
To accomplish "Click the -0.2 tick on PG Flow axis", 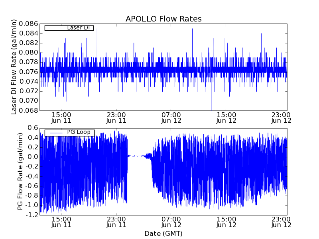I will click(32, 167).
